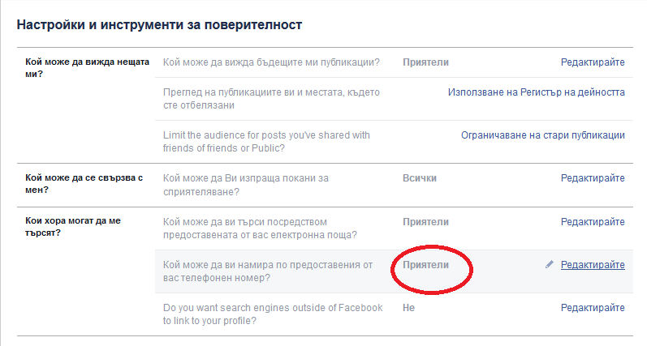Select row about lookup by телефонен номер

(x=394, y=271)
